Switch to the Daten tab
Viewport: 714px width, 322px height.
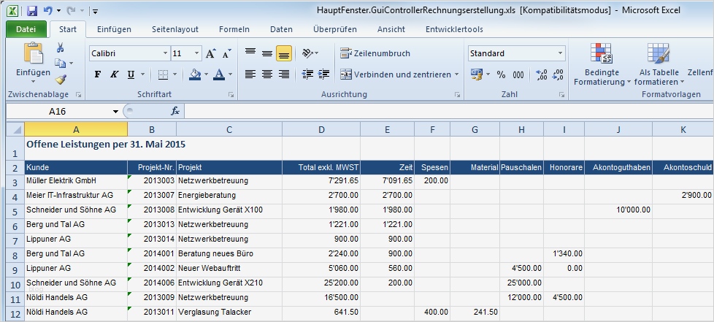281,29
